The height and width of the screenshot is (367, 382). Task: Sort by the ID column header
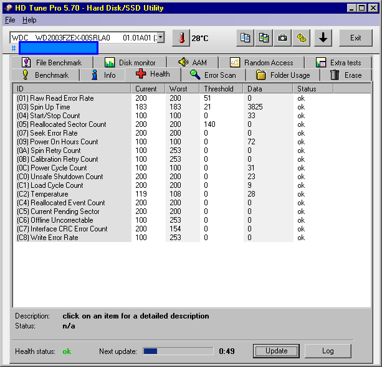click(72, 89)
